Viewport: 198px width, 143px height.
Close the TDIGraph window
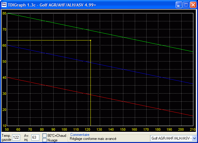coord(193,5)
